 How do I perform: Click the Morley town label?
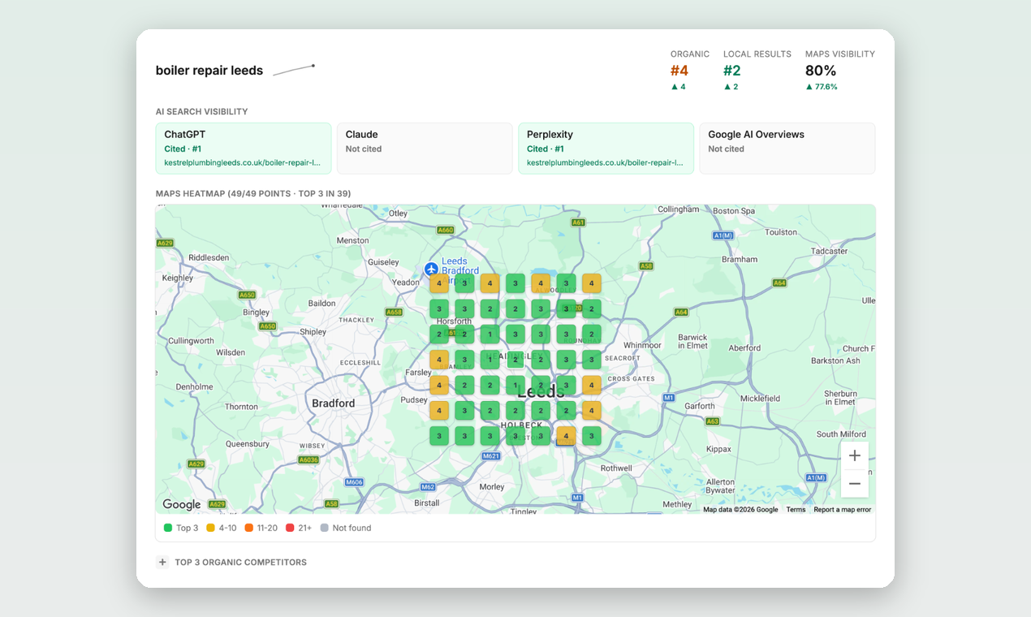point(492,487)
